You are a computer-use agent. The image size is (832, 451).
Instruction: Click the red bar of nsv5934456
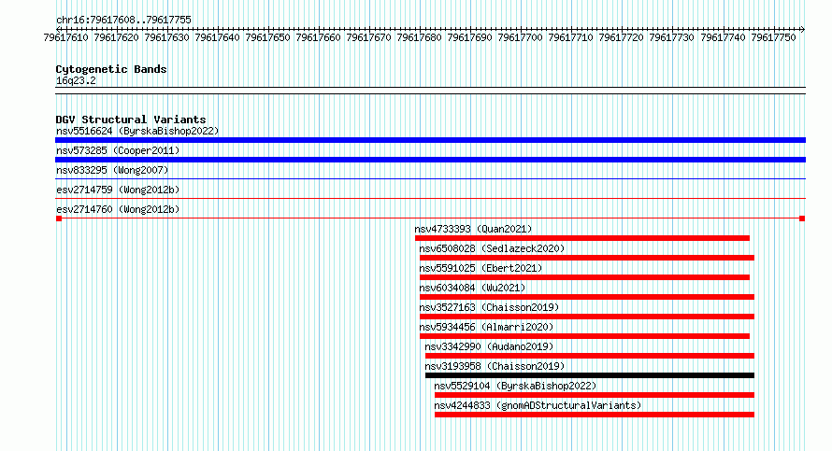click(x=584, y=336)
